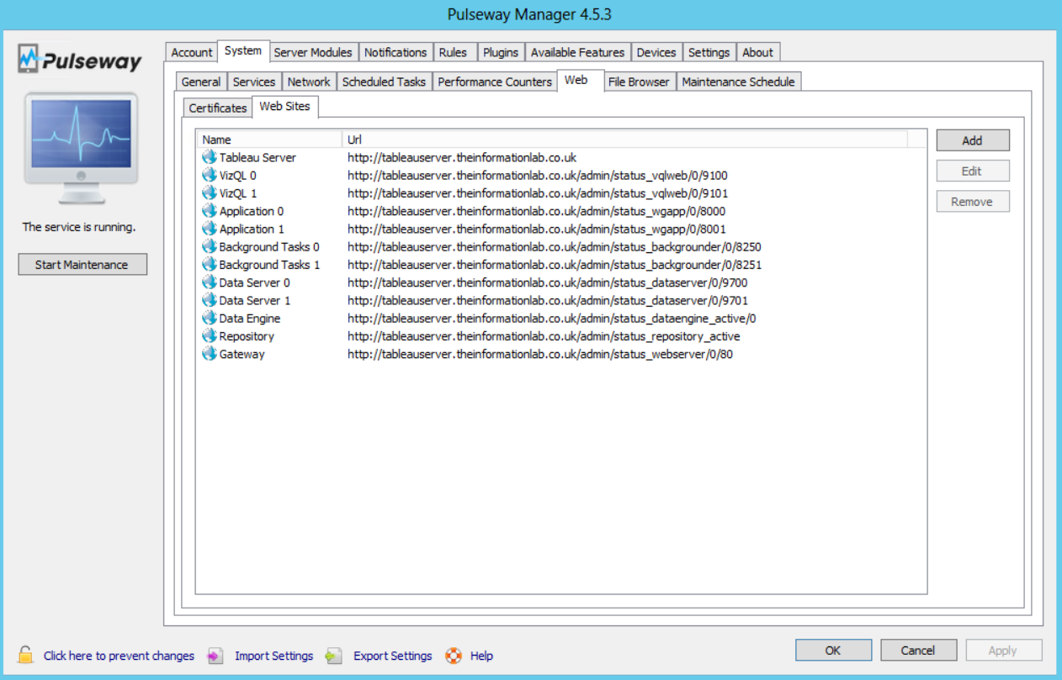Open the Devices tab
The width and height of the screenshot is (1062, 680).
pos(656,52)
